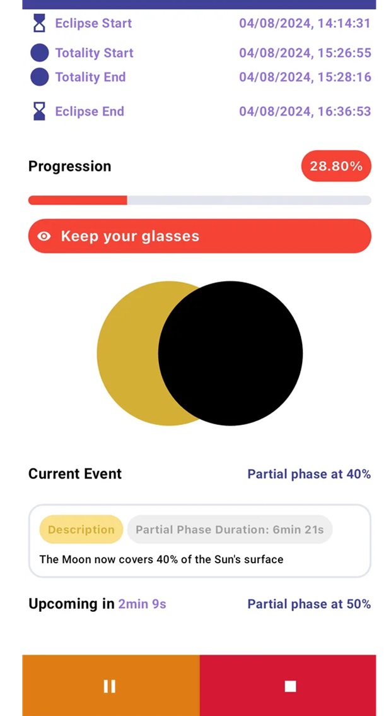The image size is (391, 716).
Task: Select the Totality Start circle icon
Action: [x=39, y=52]
